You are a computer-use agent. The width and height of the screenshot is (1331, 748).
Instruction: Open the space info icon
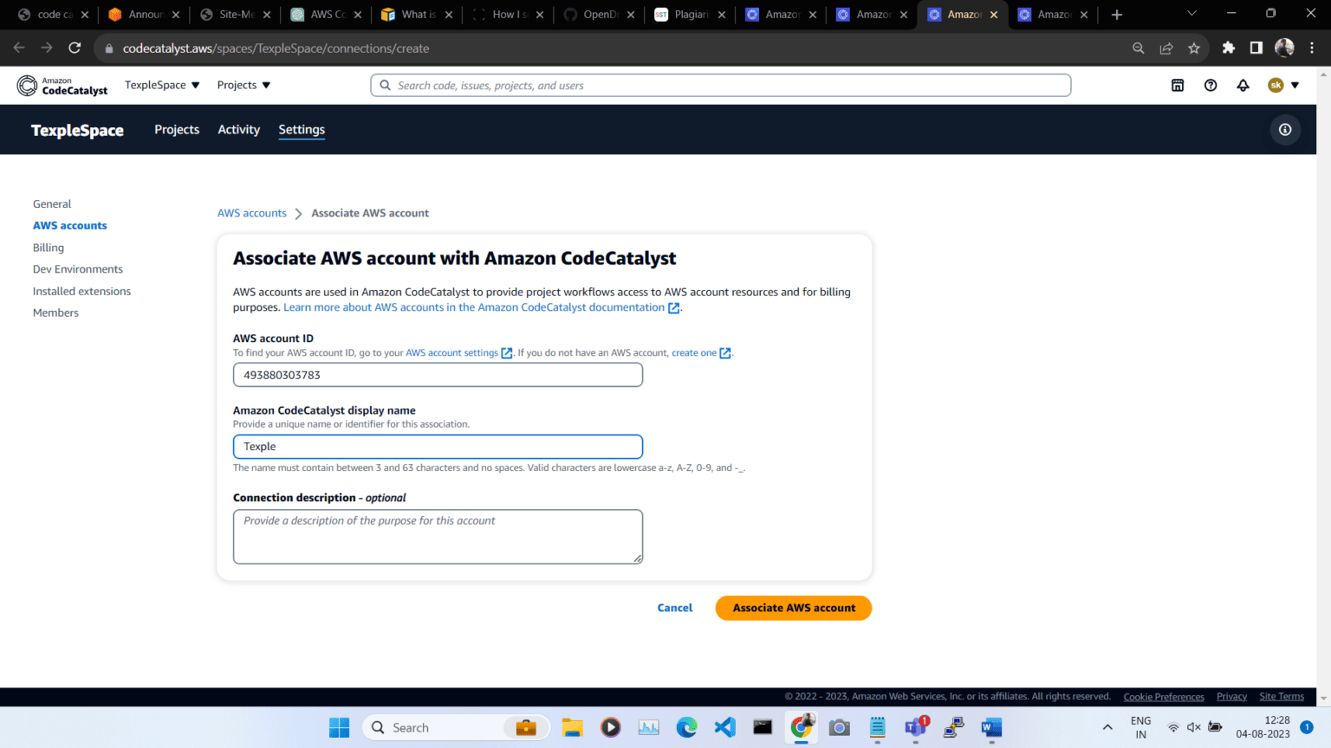[1285, 129]
